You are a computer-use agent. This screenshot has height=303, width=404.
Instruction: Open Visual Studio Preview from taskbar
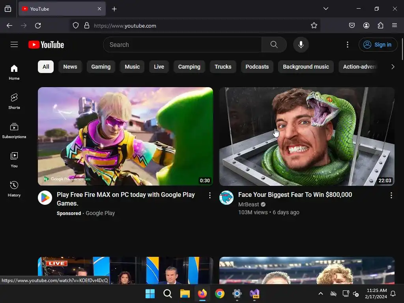[x=254, y=294]
